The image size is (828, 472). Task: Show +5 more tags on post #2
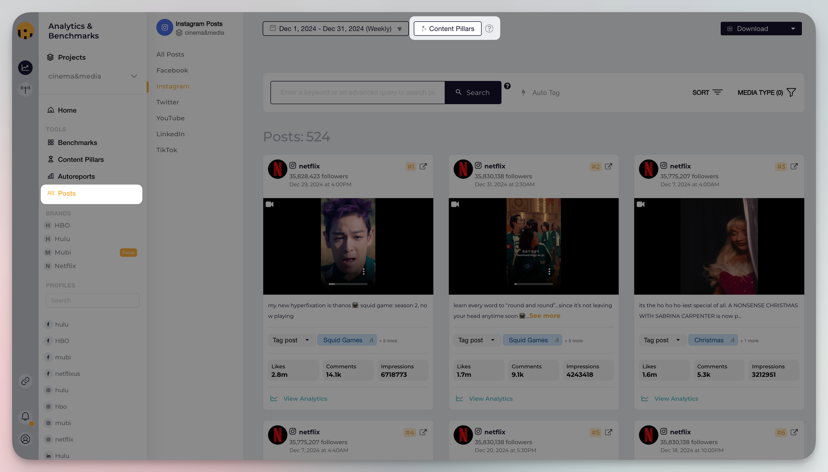tap(573, 341)
